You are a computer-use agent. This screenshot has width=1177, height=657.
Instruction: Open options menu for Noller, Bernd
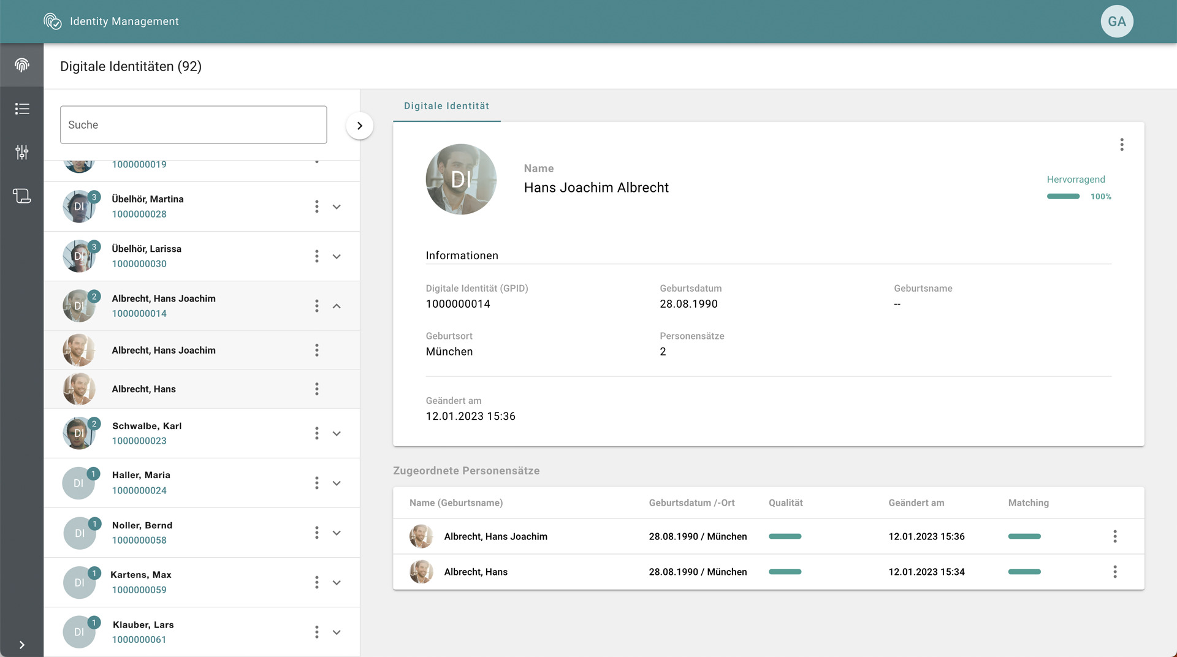317,533
